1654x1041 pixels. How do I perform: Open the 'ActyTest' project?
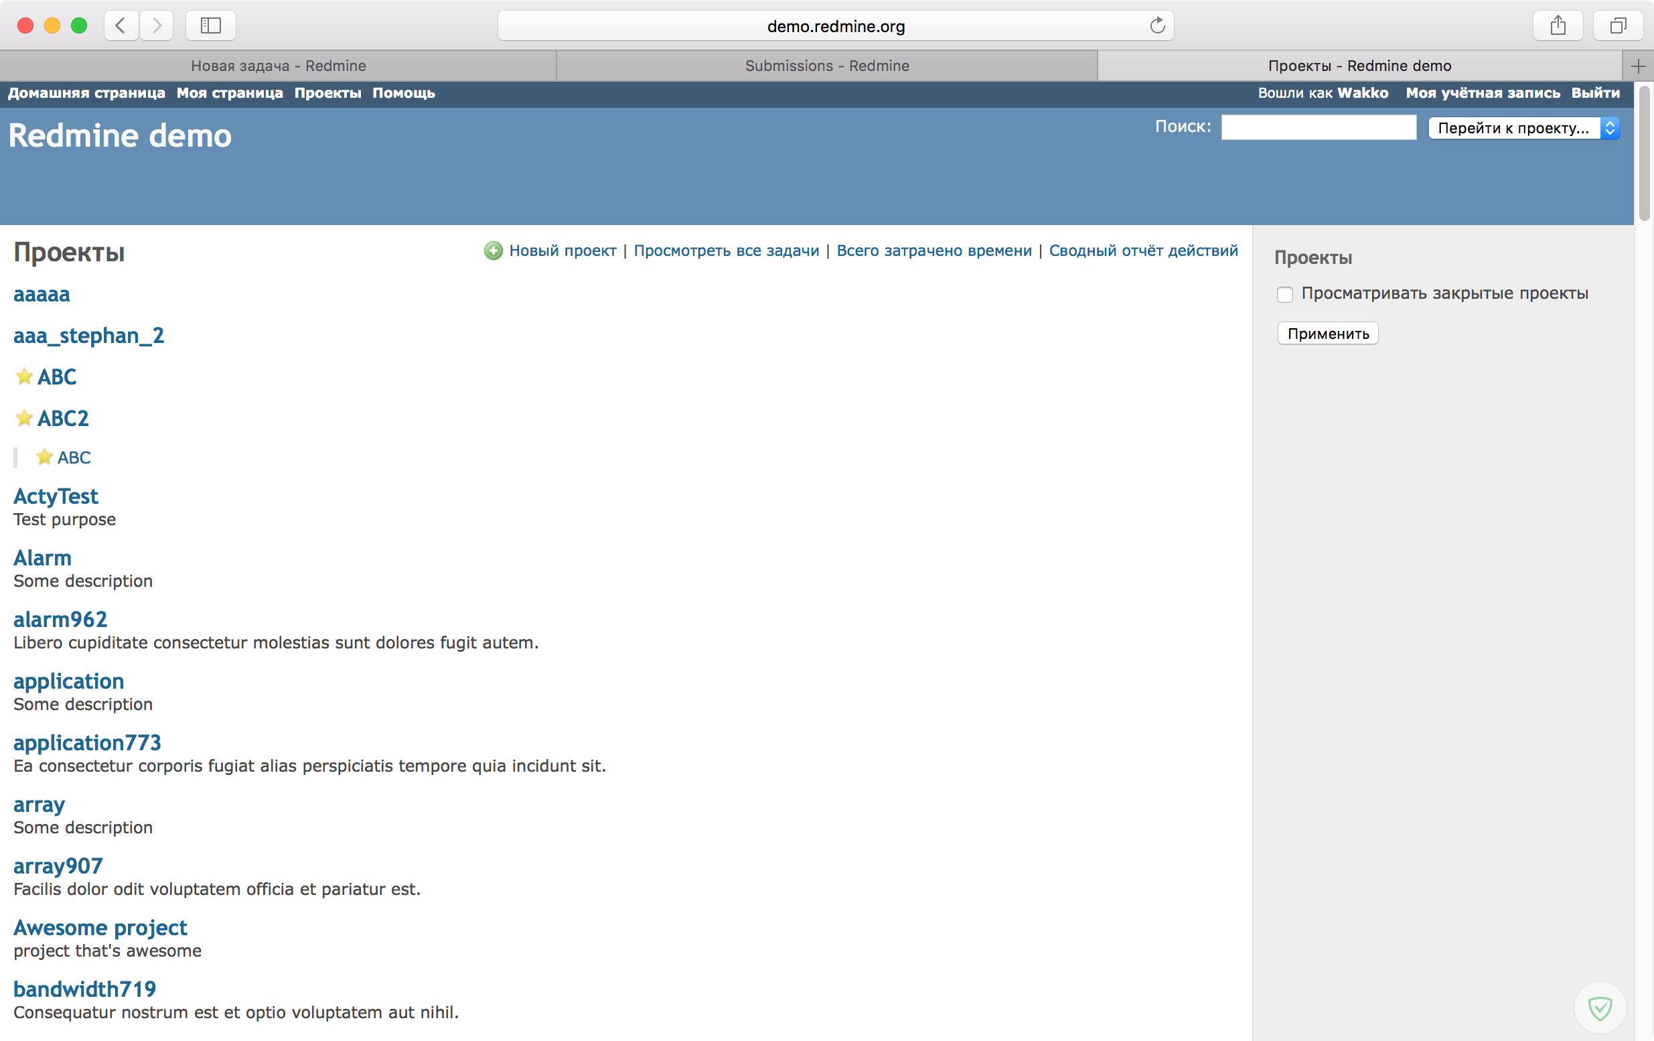click(56, 496)
